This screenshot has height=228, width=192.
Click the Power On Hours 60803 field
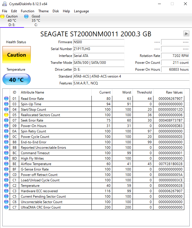[x=175, y=70]
